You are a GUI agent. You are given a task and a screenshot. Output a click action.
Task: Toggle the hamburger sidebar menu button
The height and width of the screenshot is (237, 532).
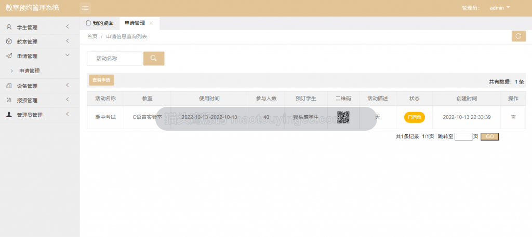pyautogui.click(x=85, y=8)
